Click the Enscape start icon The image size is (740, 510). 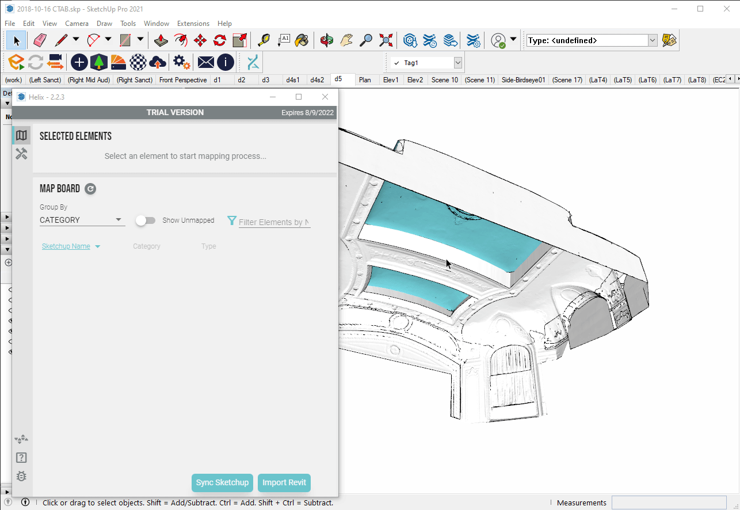pyautogui.click(x=16, y=62)
